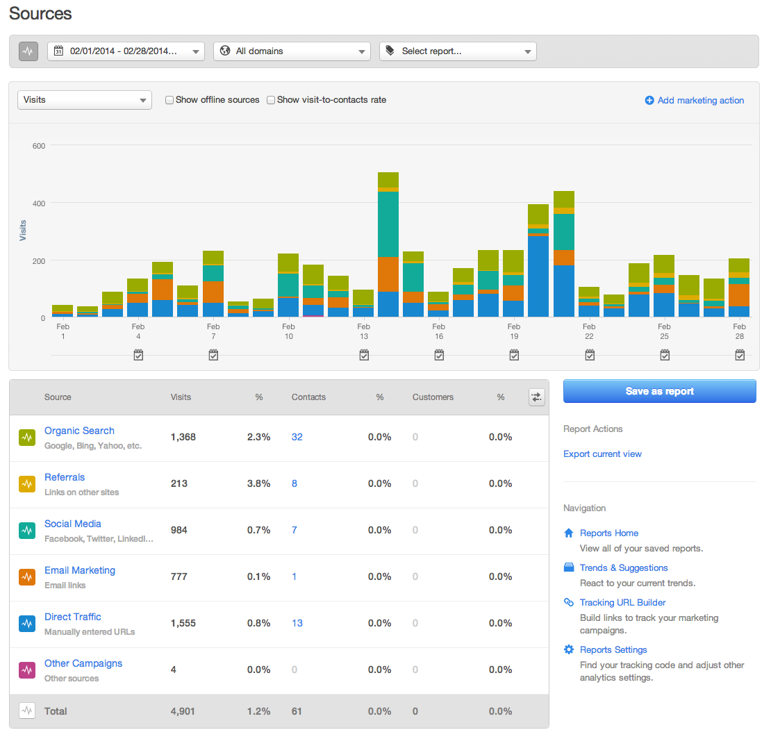771x739 pixels.
Task: Click the Source column header
Action: pyautogui.click(x=58, y=397)
